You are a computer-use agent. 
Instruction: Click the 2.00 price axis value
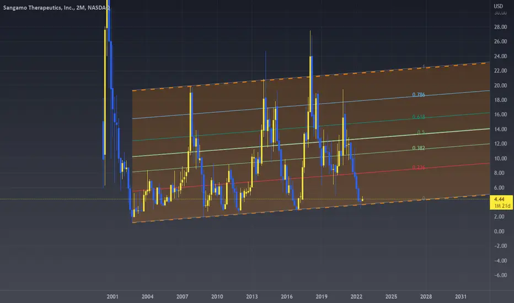499,217
